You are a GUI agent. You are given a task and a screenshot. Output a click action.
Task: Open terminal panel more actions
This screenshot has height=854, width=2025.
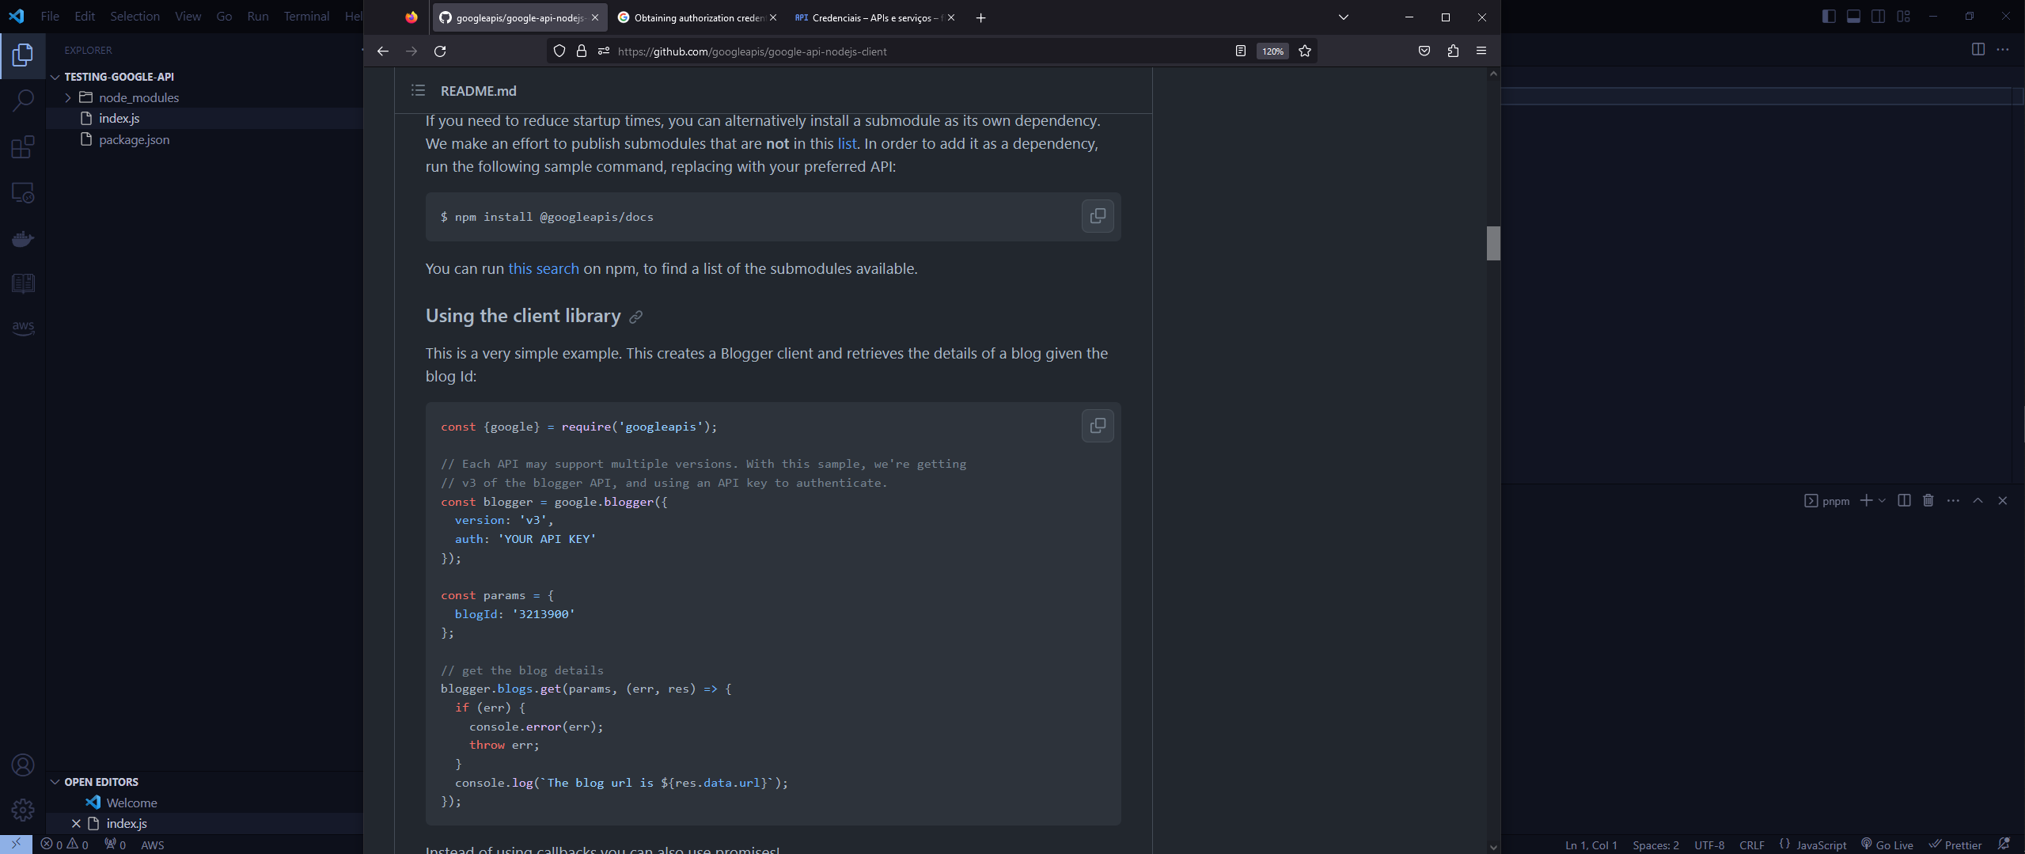tap(1953, 501)
